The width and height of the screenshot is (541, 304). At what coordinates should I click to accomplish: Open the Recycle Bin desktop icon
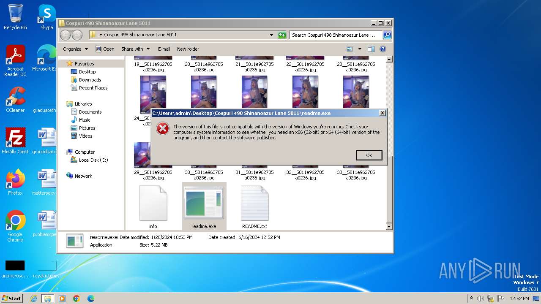pyautogui.click(x=15, y=17)
